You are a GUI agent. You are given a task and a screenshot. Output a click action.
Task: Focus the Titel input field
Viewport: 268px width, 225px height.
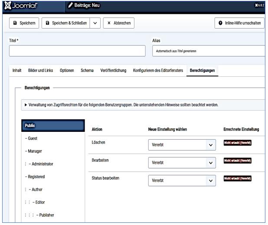pyautogui.click(x=77, y=51)
